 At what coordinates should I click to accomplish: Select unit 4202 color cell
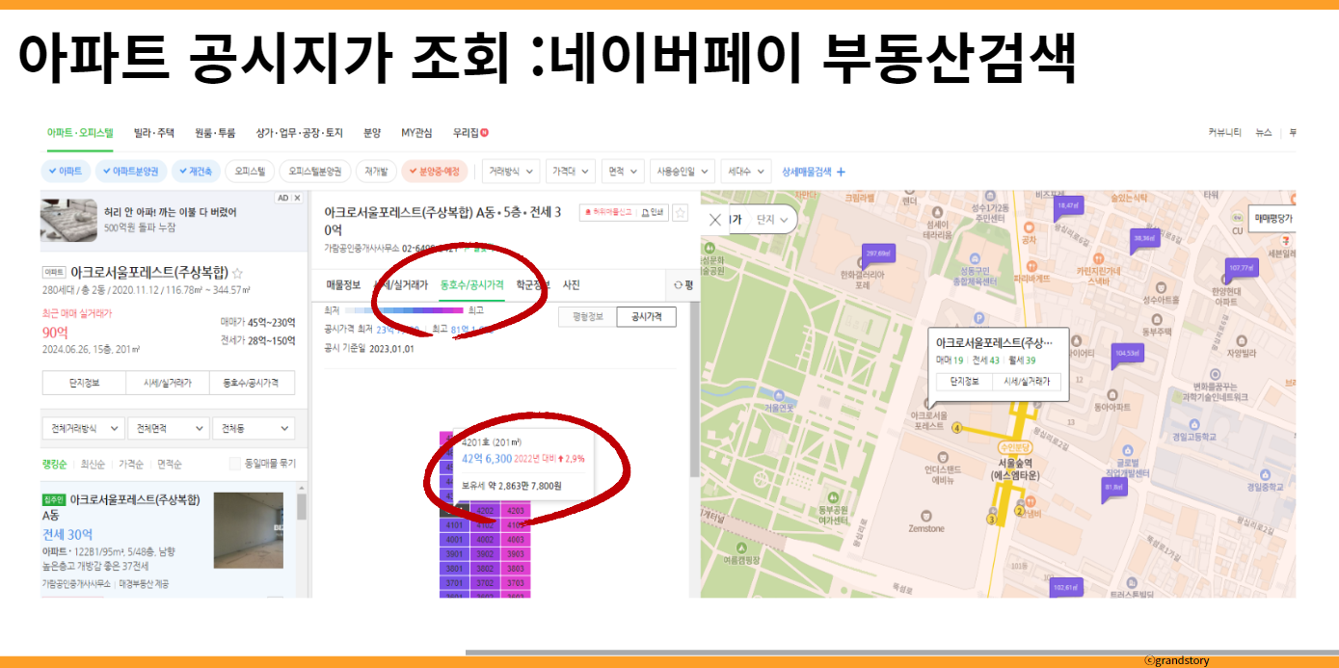coord(485,511)
